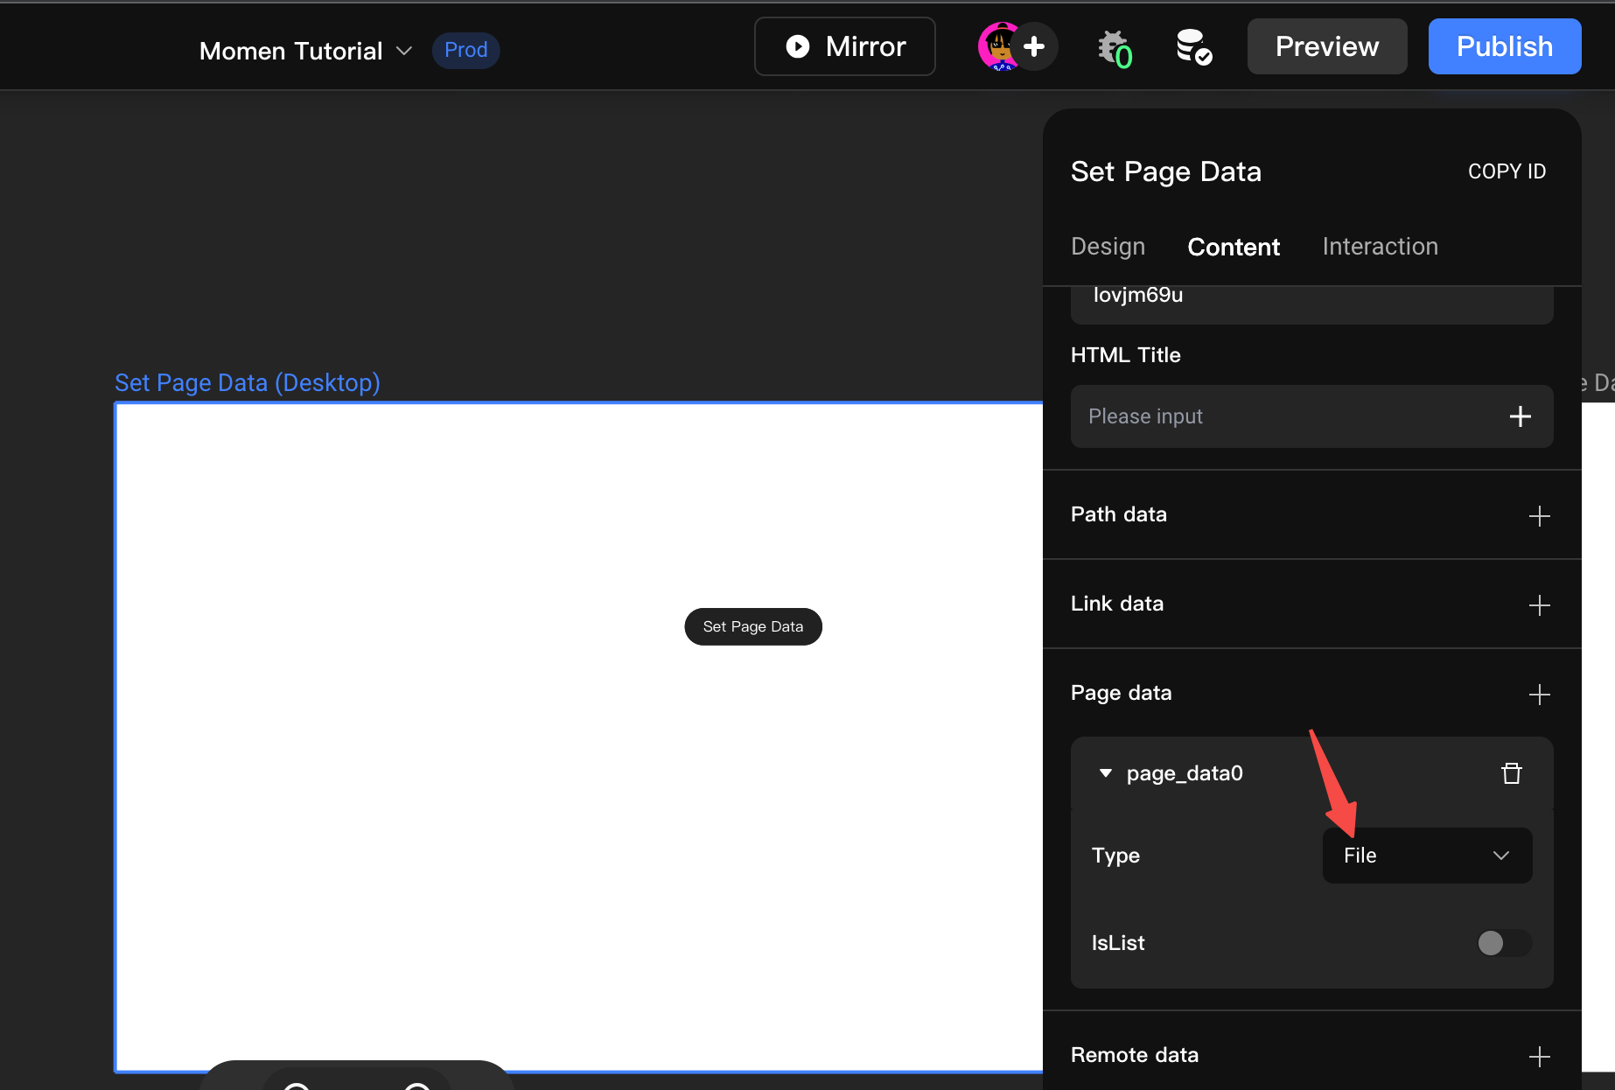
Task: Click the user avatar
Action: point(999,45)
